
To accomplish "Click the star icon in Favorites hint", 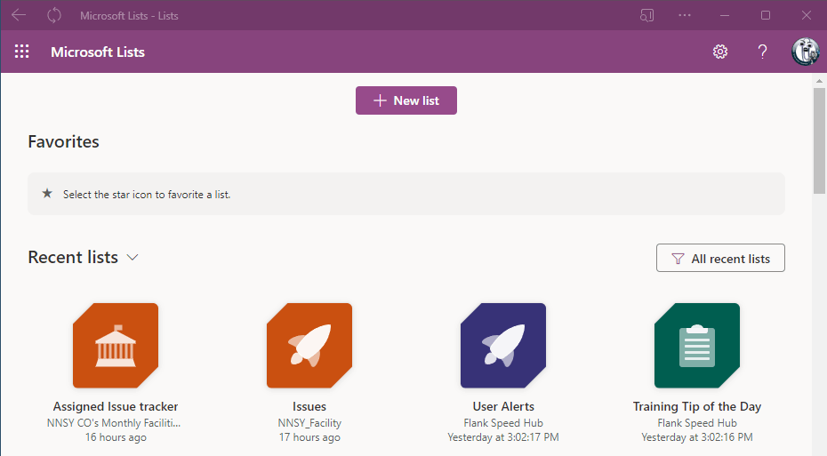I will pyautogui.click(x=47, y=194).
